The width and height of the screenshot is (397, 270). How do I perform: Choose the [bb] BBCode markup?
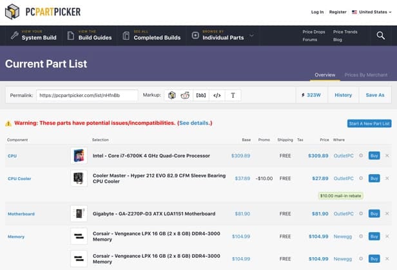201,95
